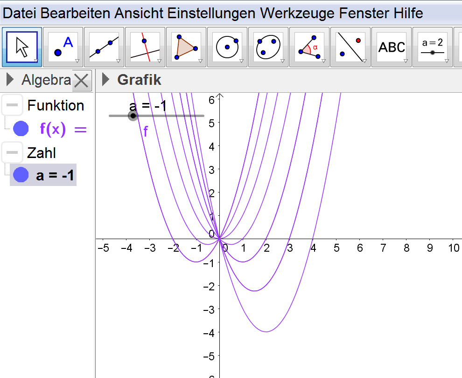Activate the Reflect about line tool
This screenshot has width=462, height=378.
click(x=350, y=47)
